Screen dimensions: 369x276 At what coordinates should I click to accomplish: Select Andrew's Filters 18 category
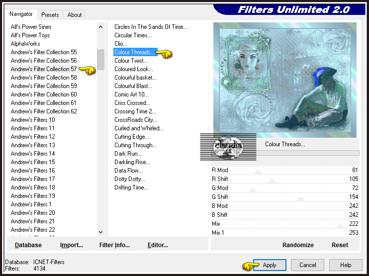[x=33, y=188]
